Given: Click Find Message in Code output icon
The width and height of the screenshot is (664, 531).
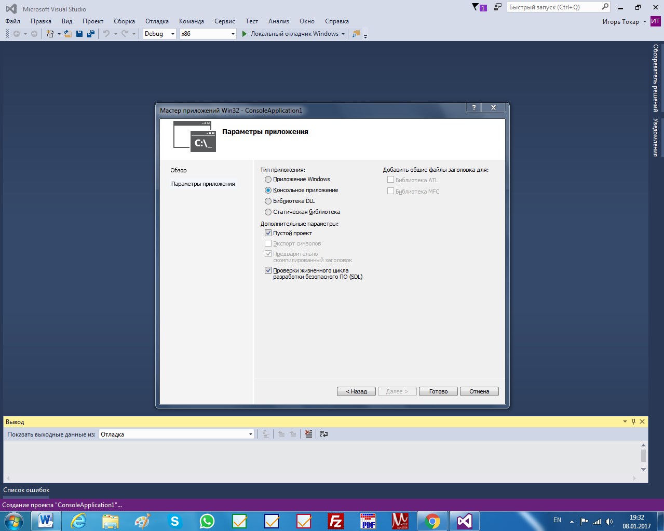Looking at the screenshot, I should pyautogui.click(x=265, y=434).
